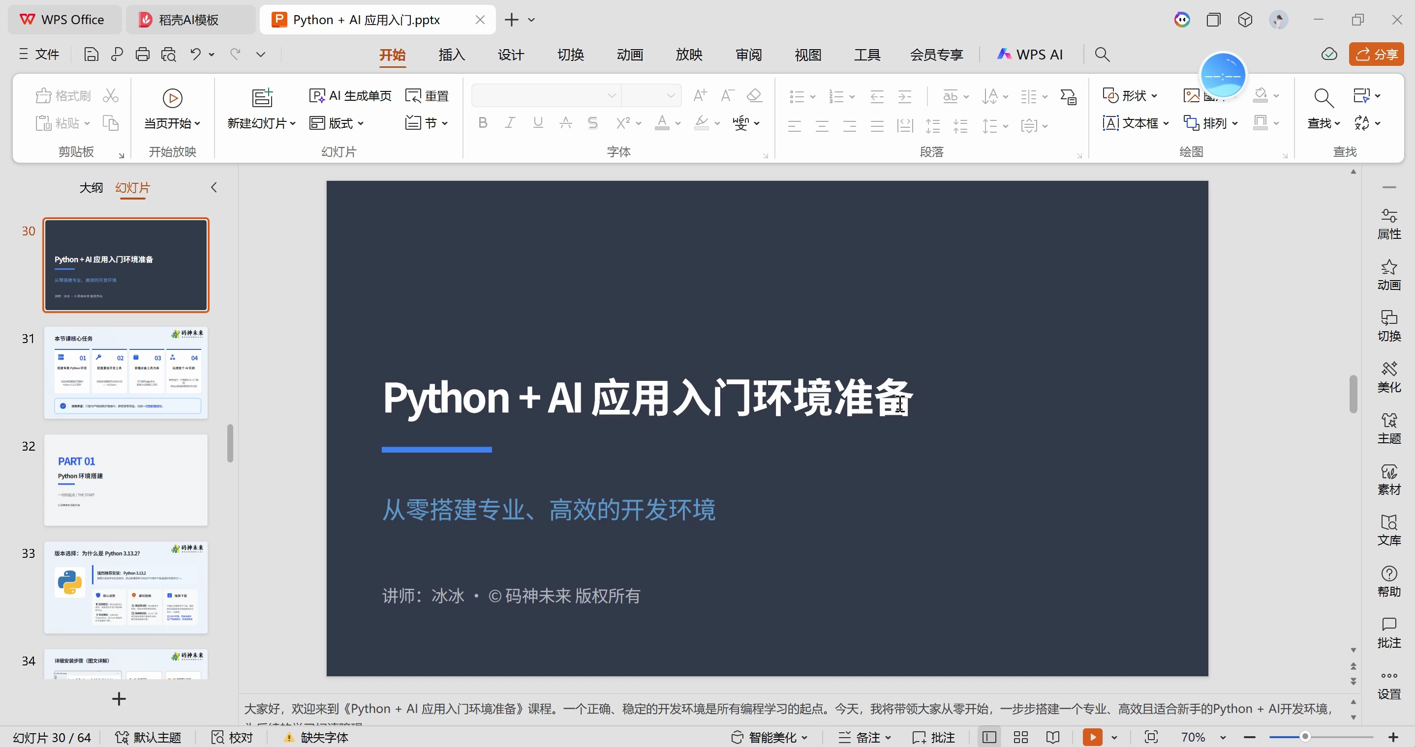Click AI Generate Single Page button
1415x747 pixels.
[x=350, y=95]
